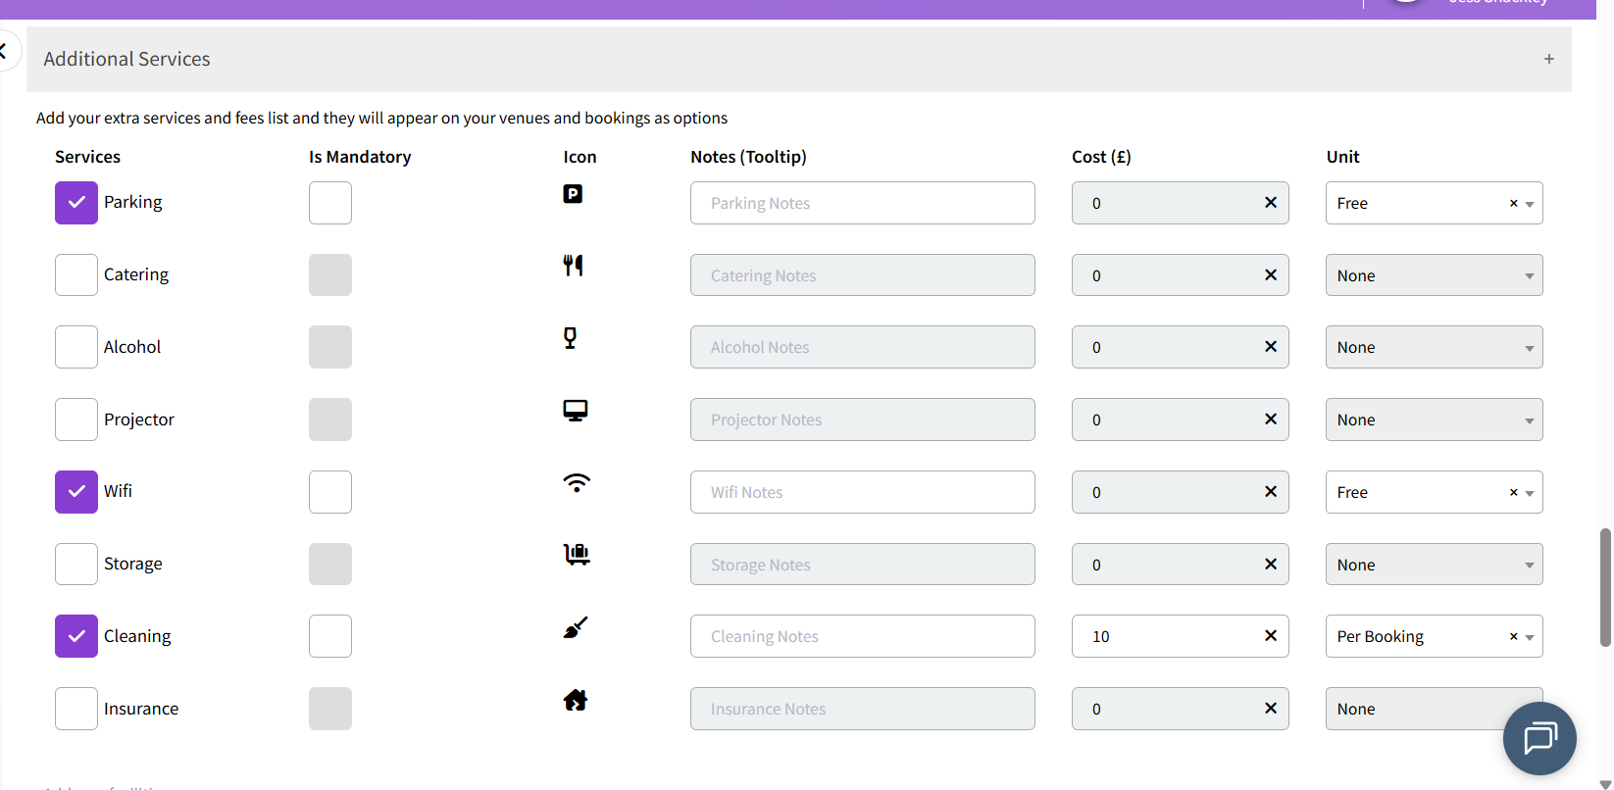
Task: Enable the Catering service checkbox
Action: click(76, 275)
